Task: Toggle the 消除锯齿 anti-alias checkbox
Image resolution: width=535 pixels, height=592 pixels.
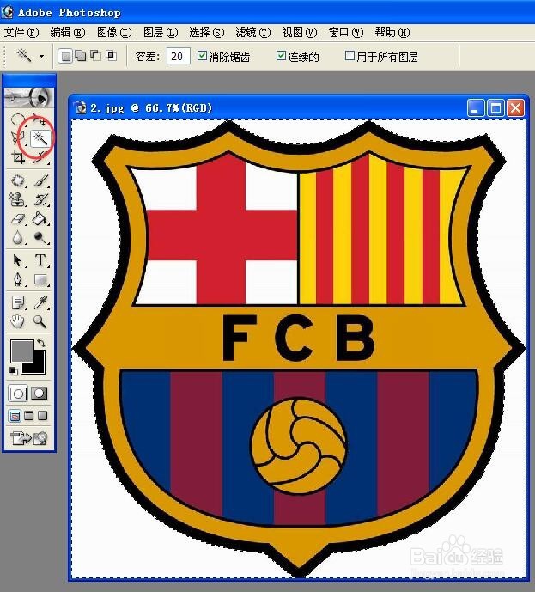Action: coord(202,56)
